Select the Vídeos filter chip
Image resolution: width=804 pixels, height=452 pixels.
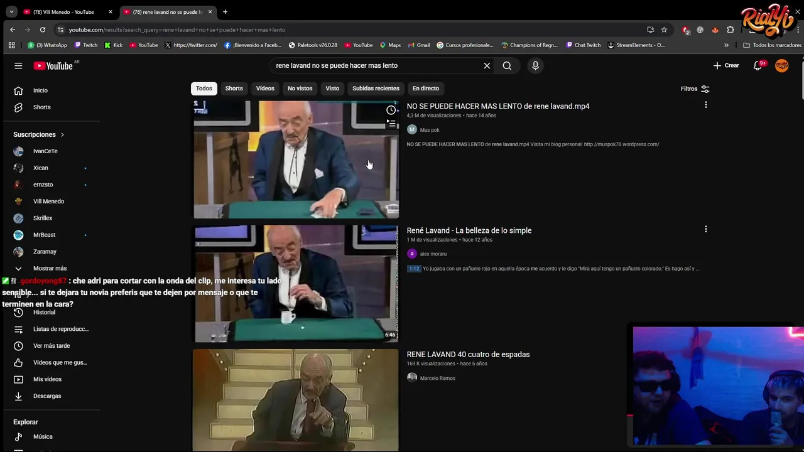(265, 89)
